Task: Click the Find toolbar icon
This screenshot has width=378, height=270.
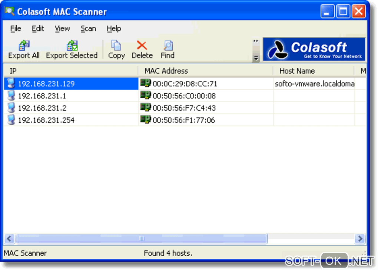Action: tap(168, 45)
